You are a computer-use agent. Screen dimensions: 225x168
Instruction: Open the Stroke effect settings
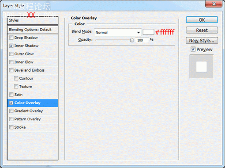(x=33, y=127)
